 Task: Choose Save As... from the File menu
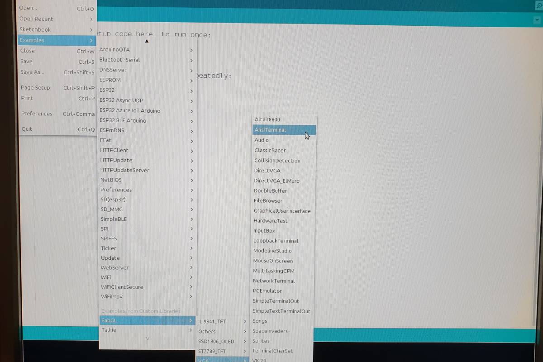(x=57, y=72)
